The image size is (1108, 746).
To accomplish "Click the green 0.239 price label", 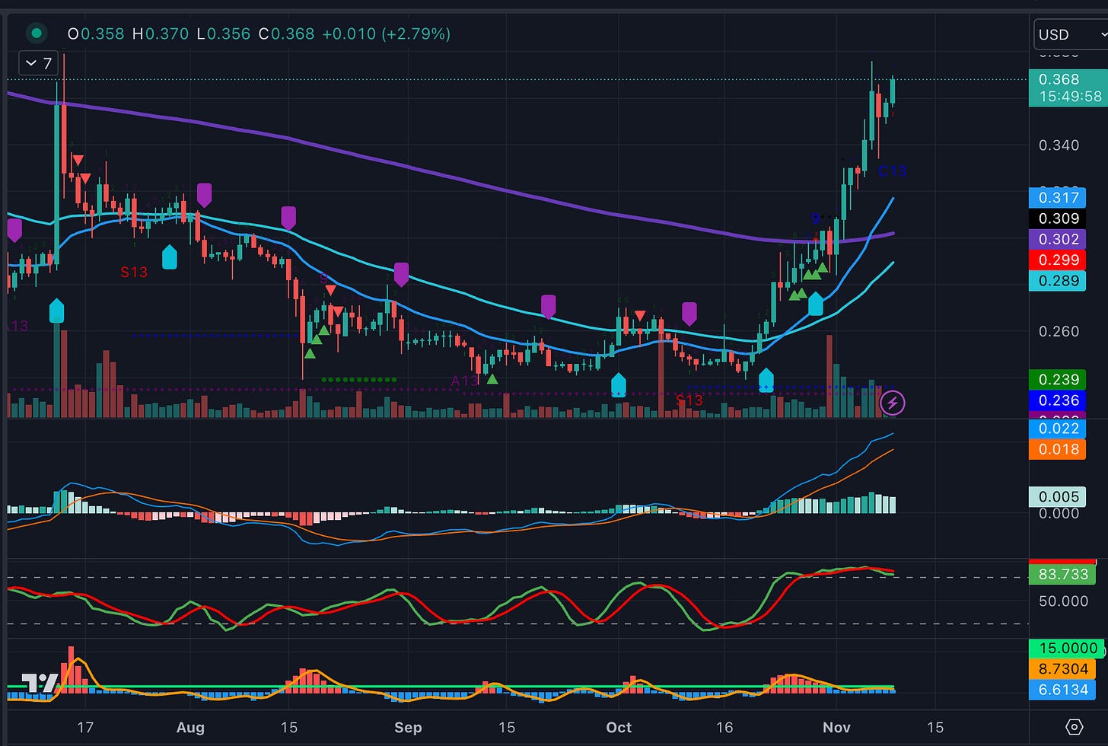I will tap(1057, 379).
